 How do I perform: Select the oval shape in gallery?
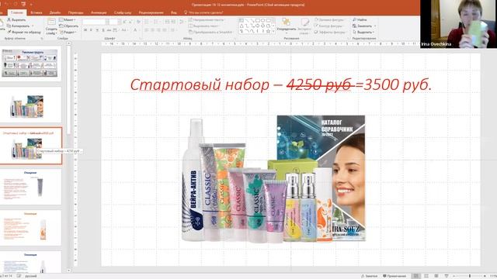[262, 21]
